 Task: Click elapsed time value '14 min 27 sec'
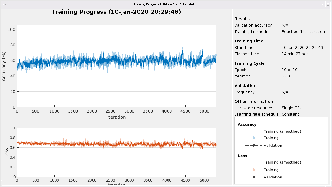[295, 54]
